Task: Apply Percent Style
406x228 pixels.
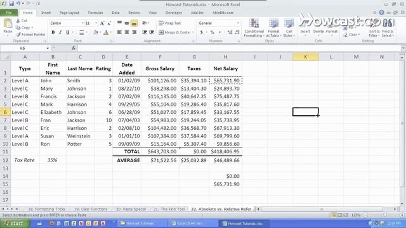Action: click(x=213, y=32)
